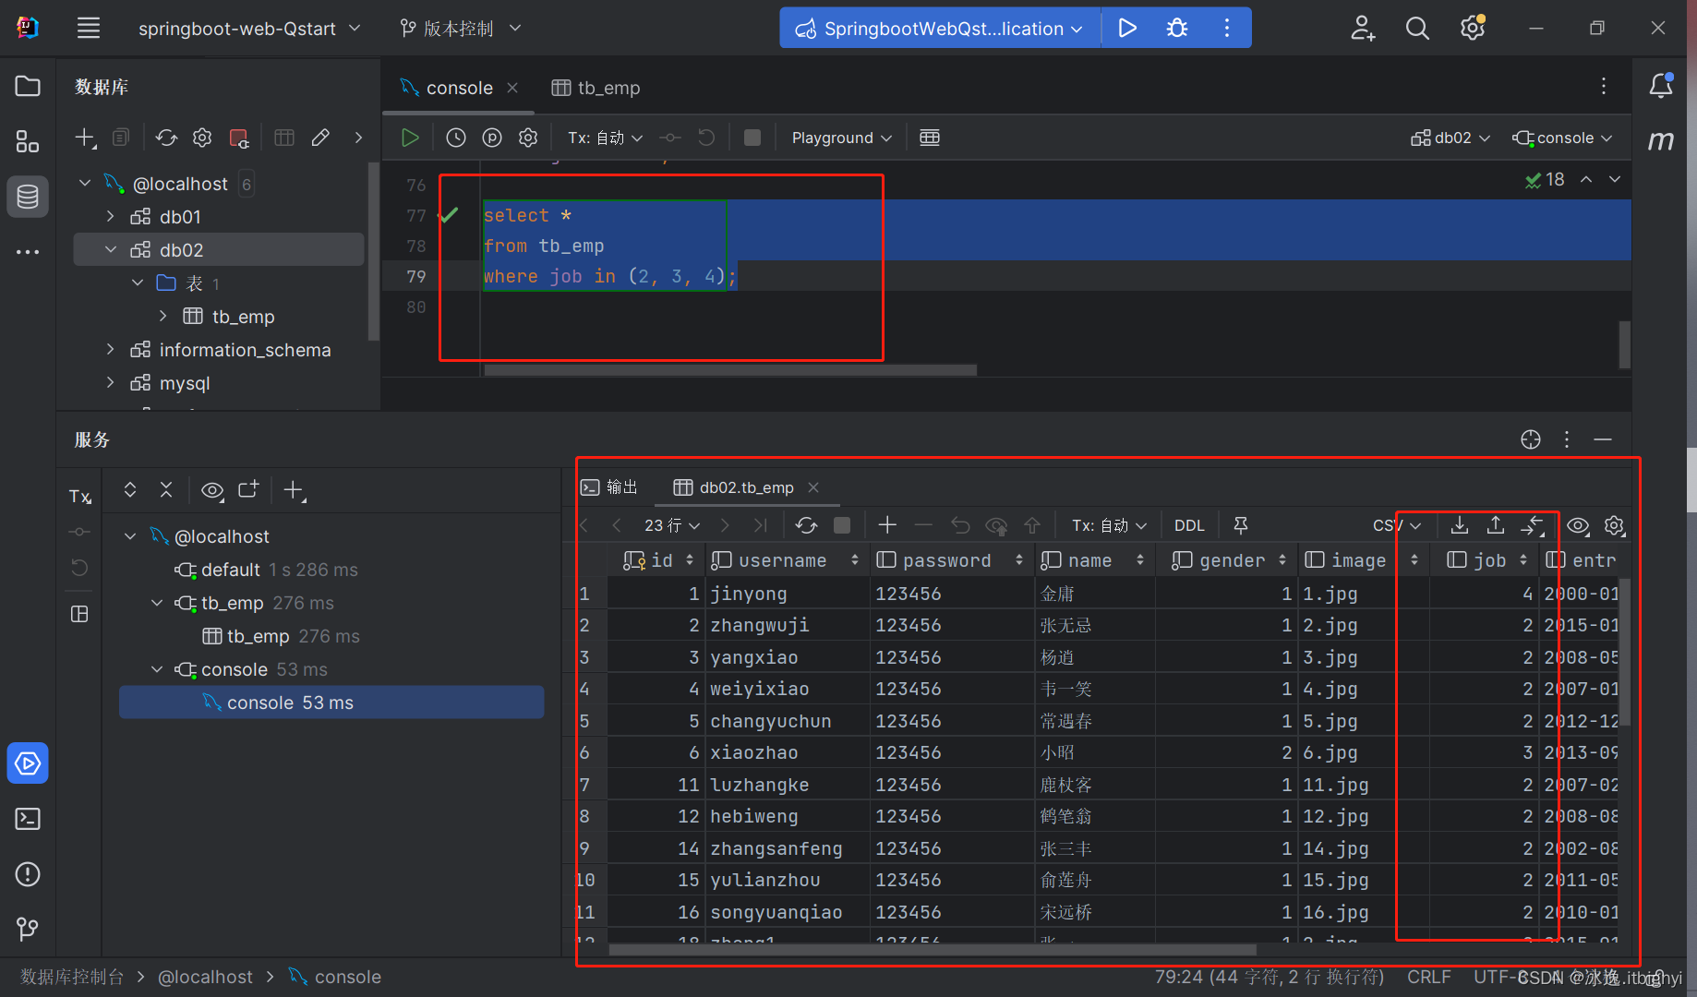
Task: Run the SQL statement with the green play icon
Action: click(410, 137)
